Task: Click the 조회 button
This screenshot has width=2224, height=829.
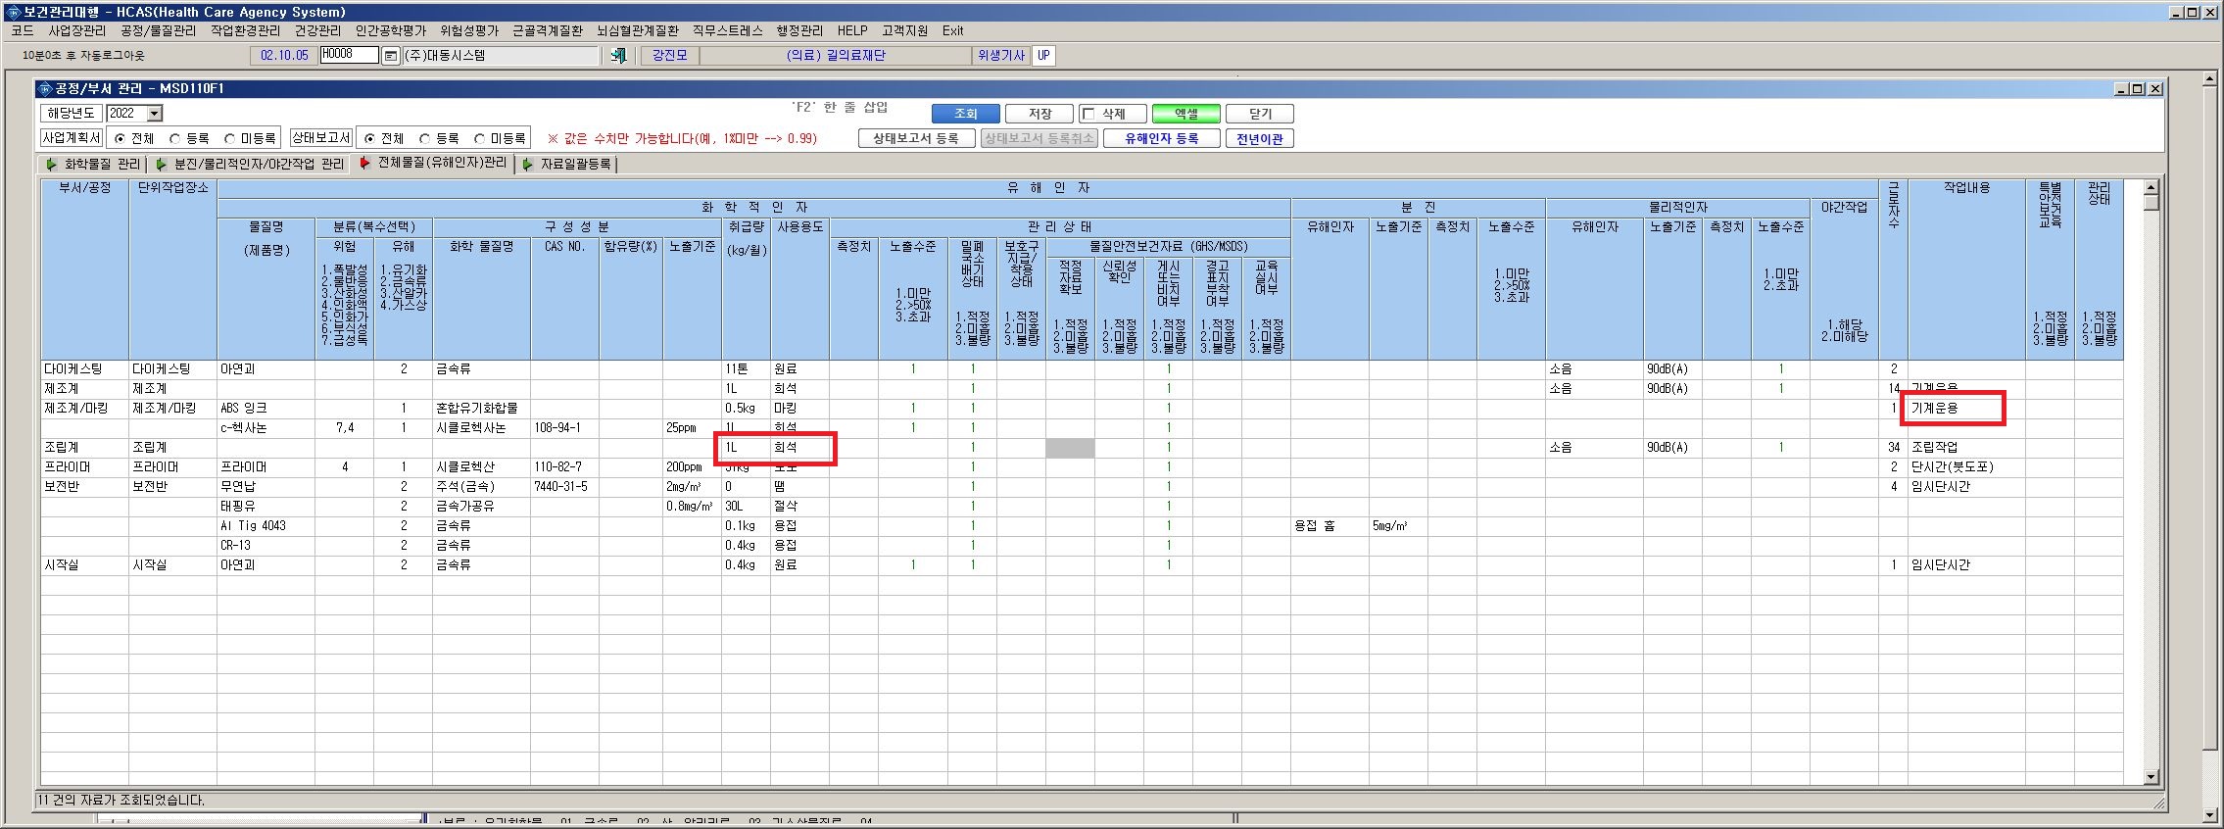Action: click(x=966, y=114)
